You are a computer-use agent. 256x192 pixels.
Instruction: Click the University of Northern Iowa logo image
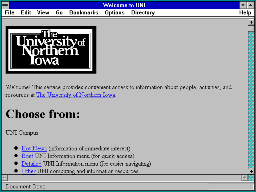51,50
